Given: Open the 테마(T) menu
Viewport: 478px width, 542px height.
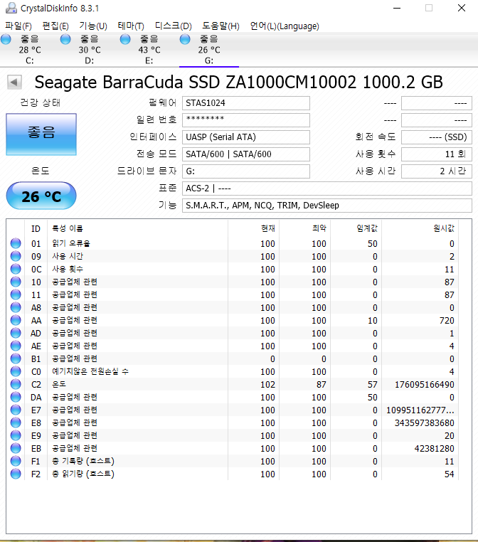Looking at the screenshot, I should tap(131, 26).
